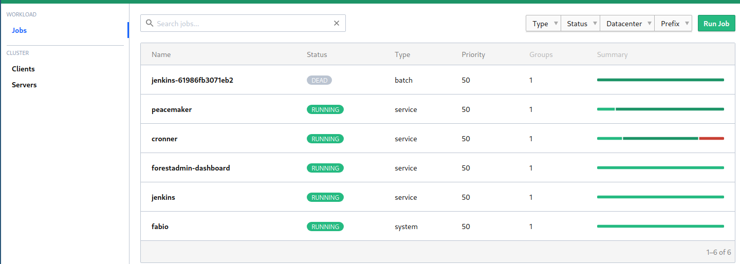Expand the Prefix filter dropdown

673,24
